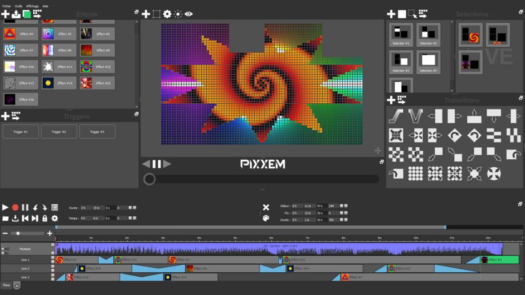The height and width of the screenshot is (295, 525).
Task: Add a new effect with plus icon
Action: (x=5, y=14)
